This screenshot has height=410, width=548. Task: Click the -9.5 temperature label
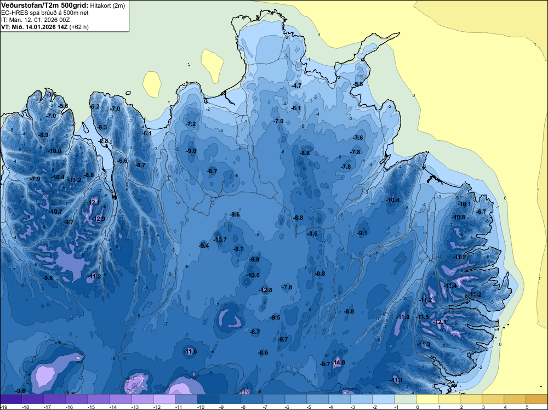coord(276,317)
